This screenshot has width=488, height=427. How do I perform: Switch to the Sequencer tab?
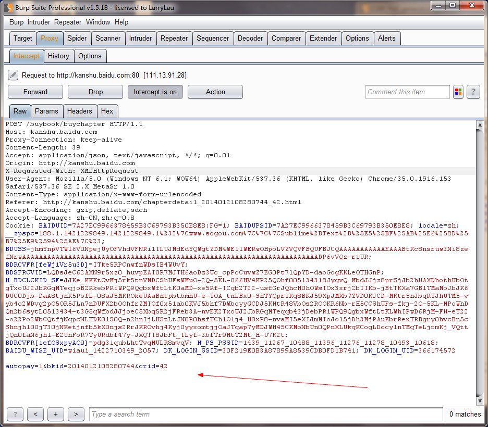coord(213,38)
